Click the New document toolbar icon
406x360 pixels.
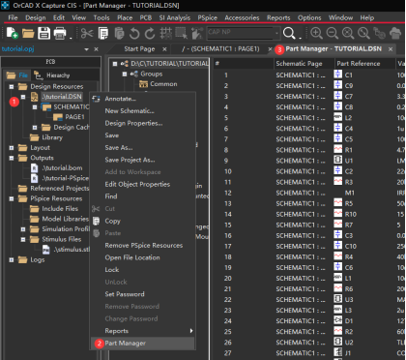click(x=12, y=33)
